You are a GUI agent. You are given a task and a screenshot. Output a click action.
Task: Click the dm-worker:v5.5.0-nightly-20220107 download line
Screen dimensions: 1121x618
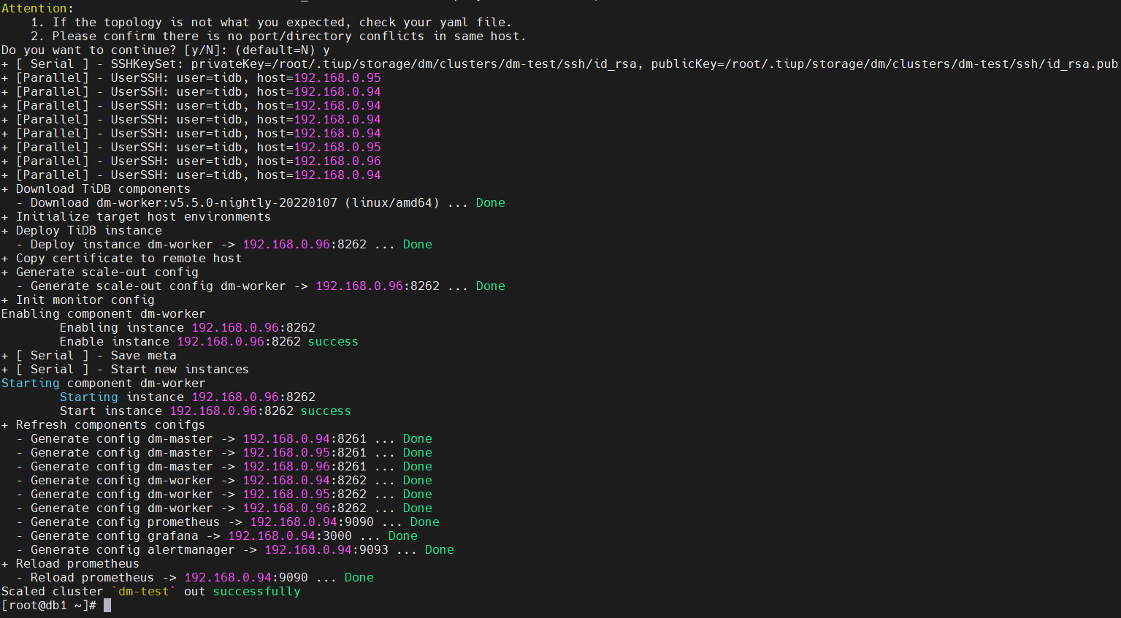[261, 203]
